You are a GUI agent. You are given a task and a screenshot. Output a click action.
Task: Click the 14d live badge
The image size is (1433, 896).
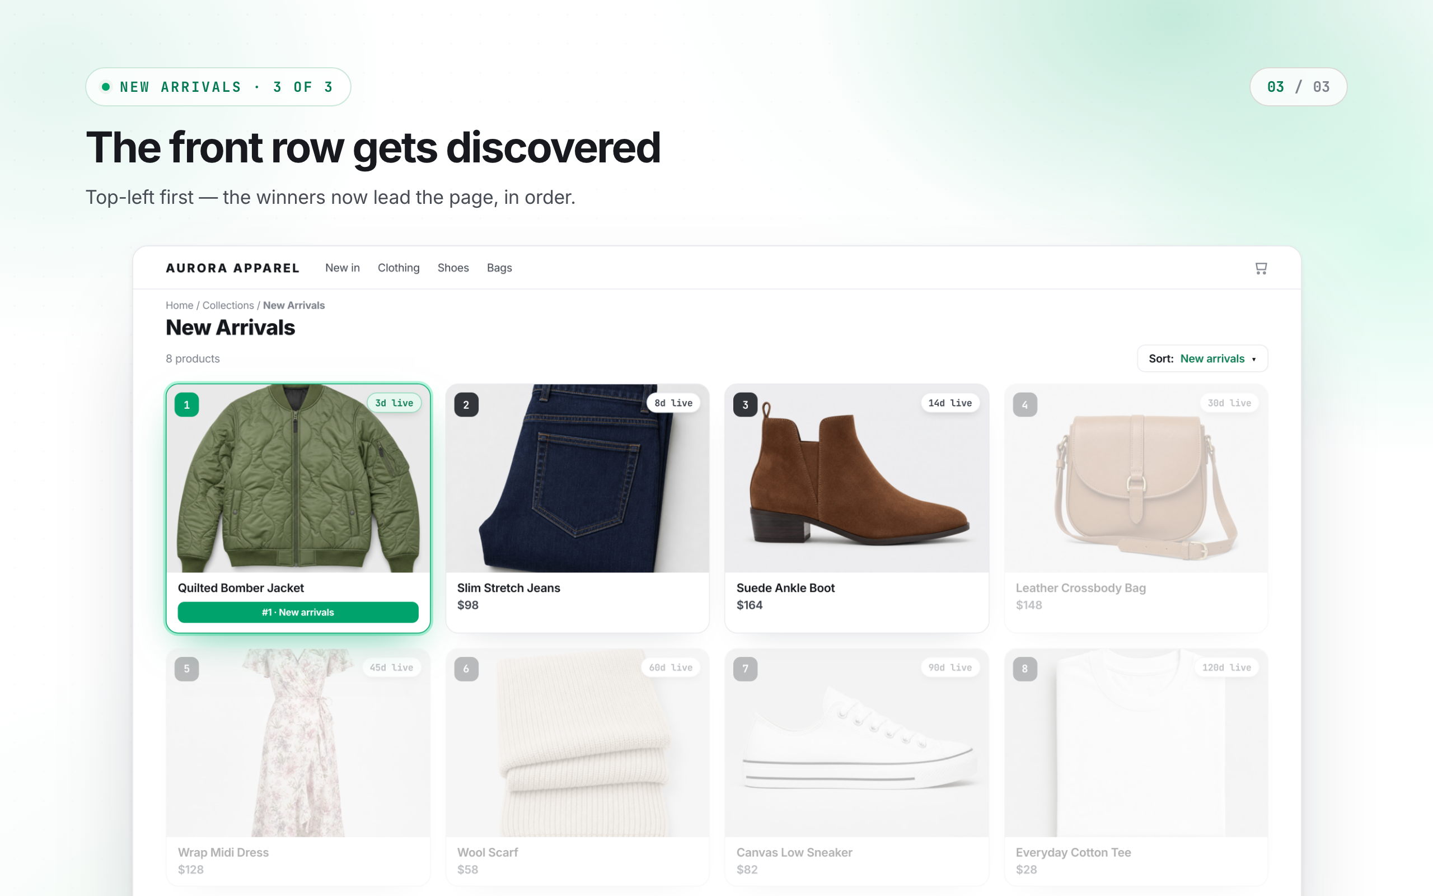pos(950,403)
